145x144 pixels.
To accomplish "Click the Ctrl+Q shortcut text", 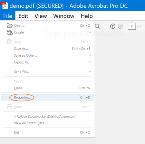I will (x=85, y=132).
